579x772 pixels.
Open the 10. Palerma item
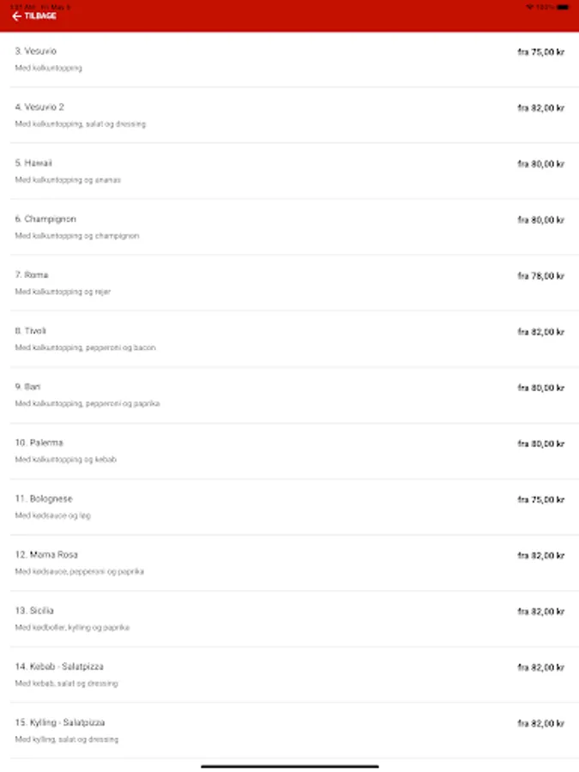tap(289, 450)
